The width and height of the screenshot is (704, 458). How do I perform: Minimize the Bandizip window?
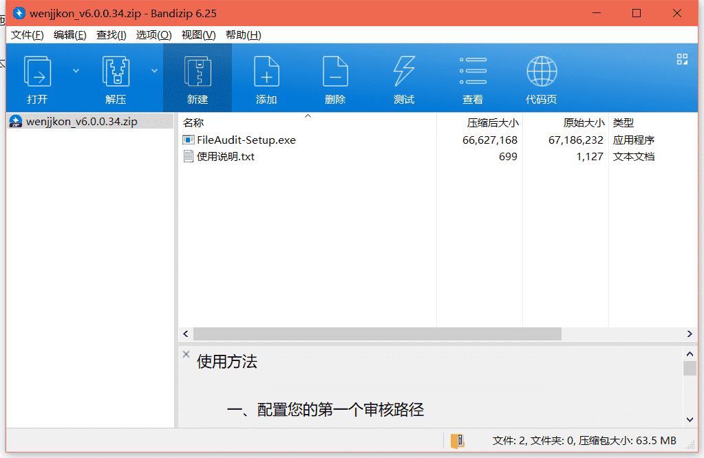click(x=597, y=13)
